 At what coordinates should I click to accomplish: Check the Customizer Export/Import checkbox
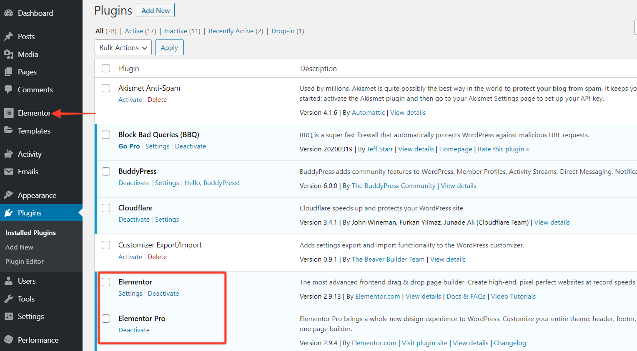[106, 245]
